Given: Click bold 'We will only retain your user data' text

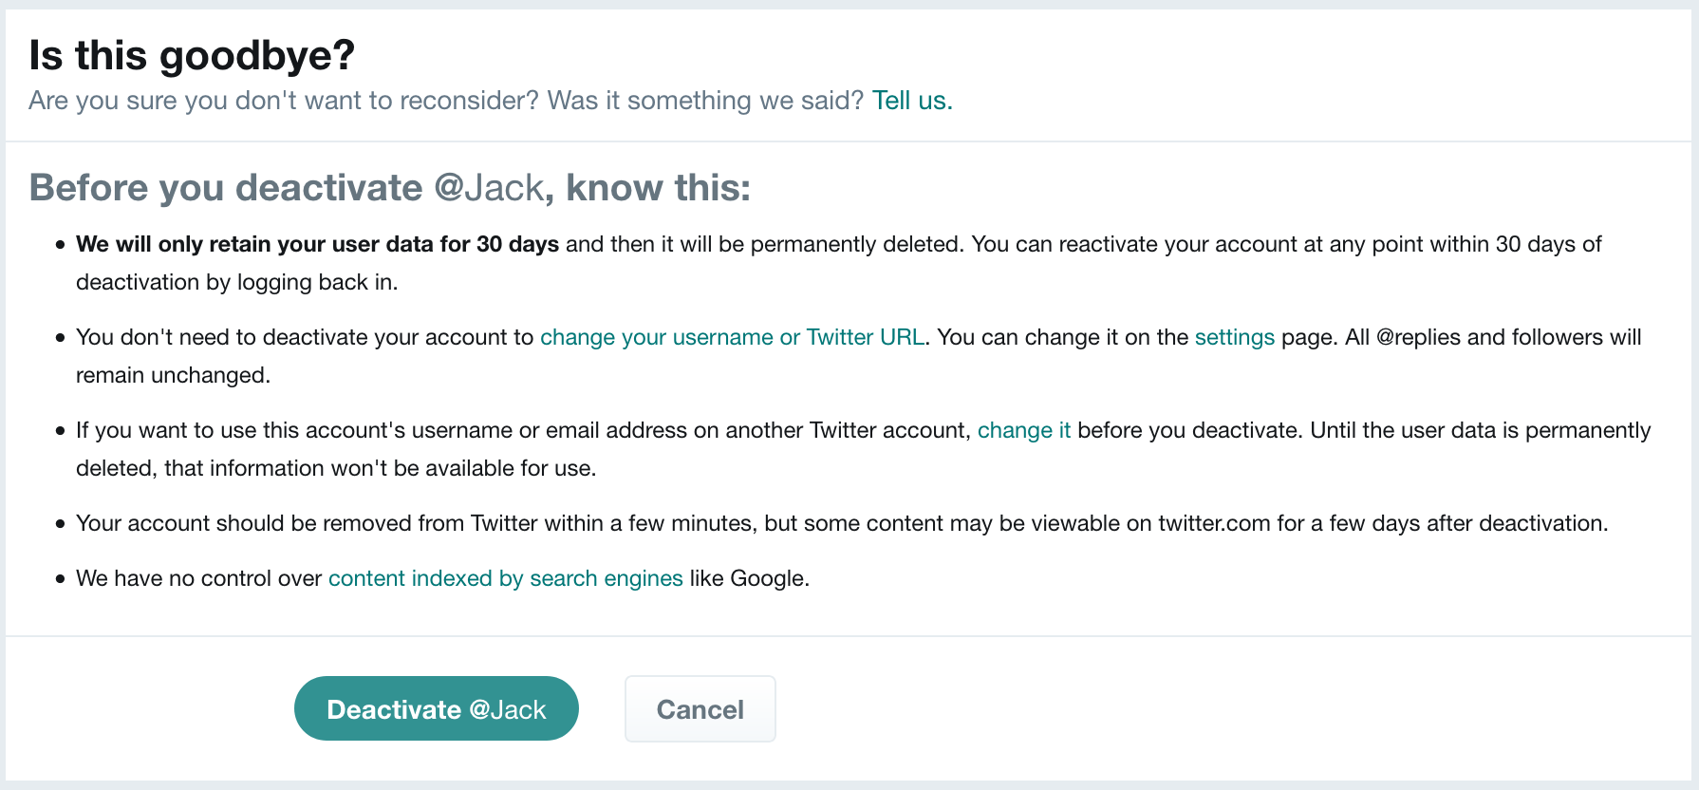Looking at the screenshot, I should coord(317,245).
